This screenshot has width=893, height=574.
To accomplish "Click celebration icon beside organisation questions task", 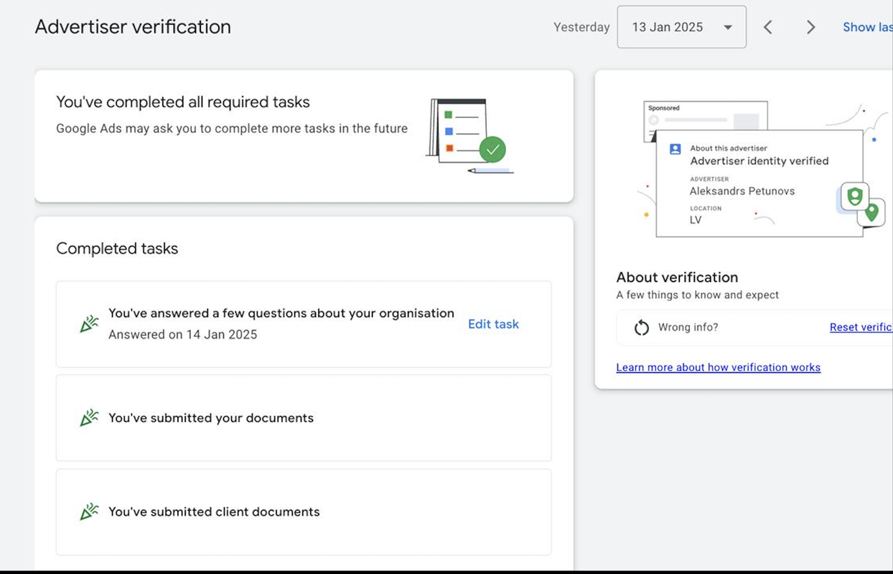I will 89,324.
